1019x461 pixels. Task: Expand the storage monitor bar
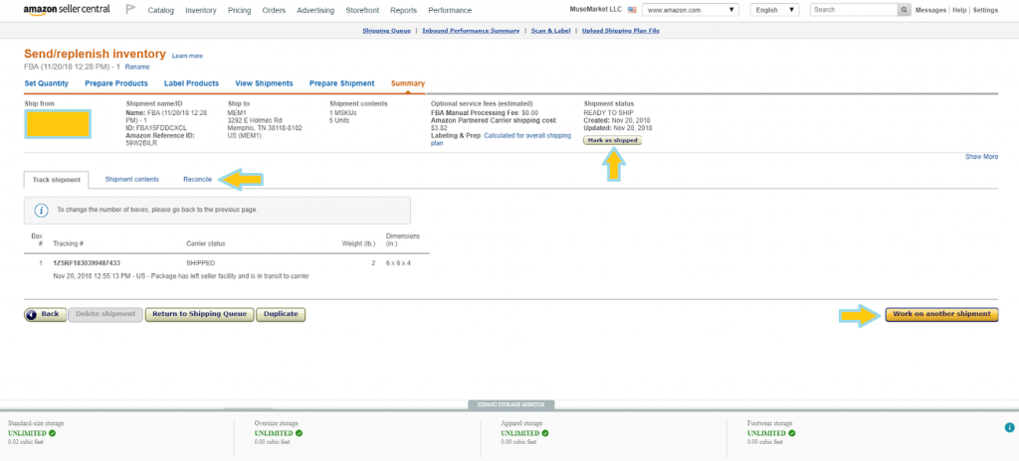pyautogui.click(x=510, y=404)
